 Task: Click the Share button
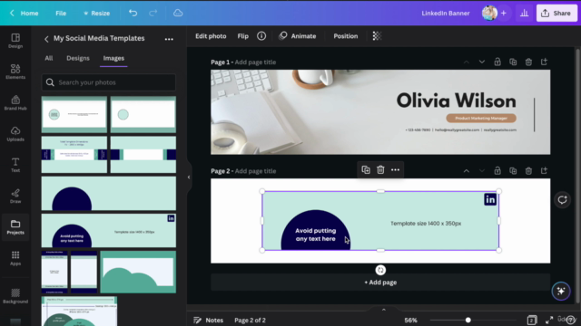(x=556, y=13)
